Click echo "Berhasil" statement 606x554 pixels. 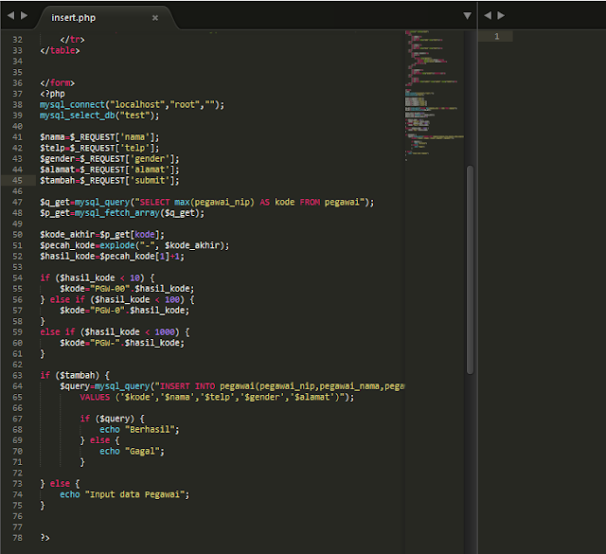(139, 430)
